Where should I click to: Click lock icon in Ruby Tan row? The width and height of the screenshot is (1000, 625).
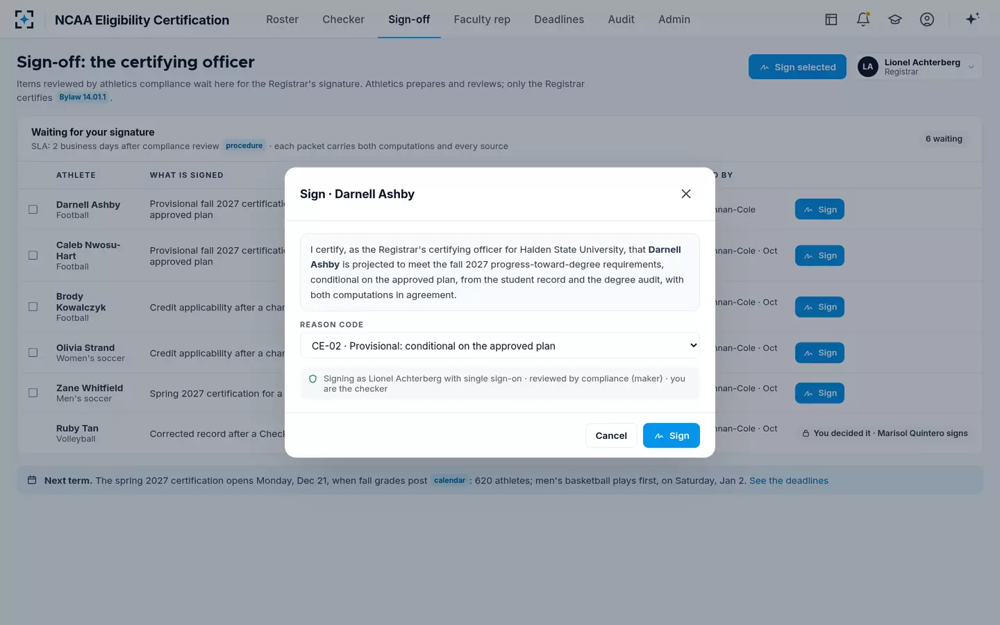(x=806, y=433)
